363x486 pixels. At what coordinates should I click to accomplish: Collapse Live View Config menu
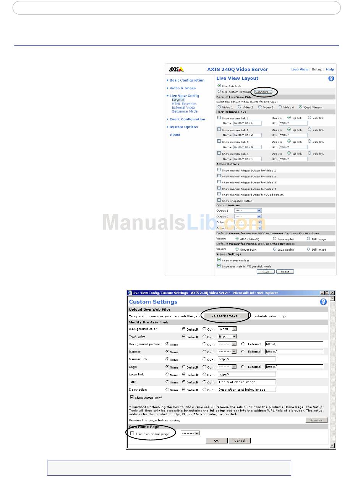184,96
